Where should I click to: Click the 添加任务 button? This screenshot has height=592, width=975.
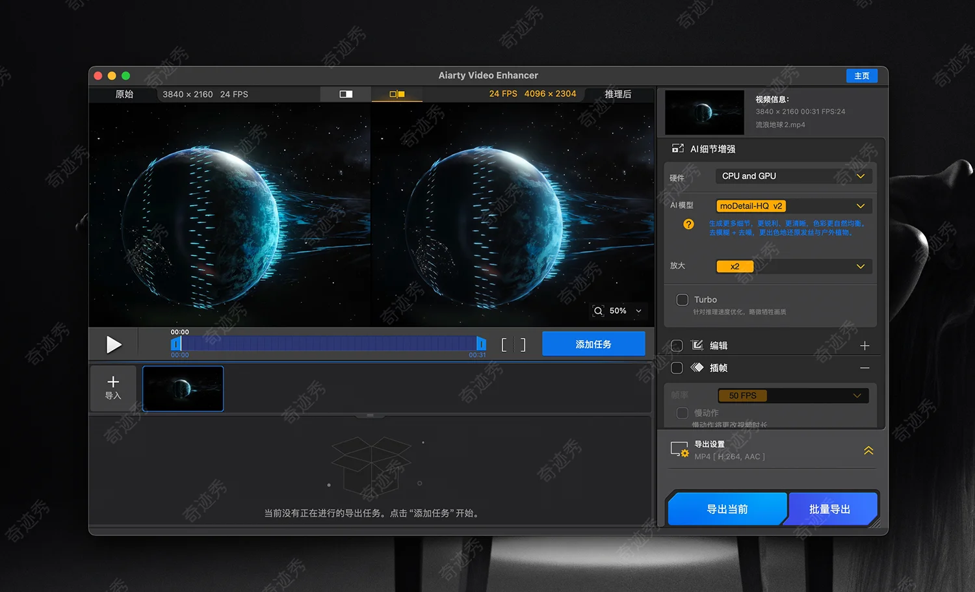tap(593, 343)
